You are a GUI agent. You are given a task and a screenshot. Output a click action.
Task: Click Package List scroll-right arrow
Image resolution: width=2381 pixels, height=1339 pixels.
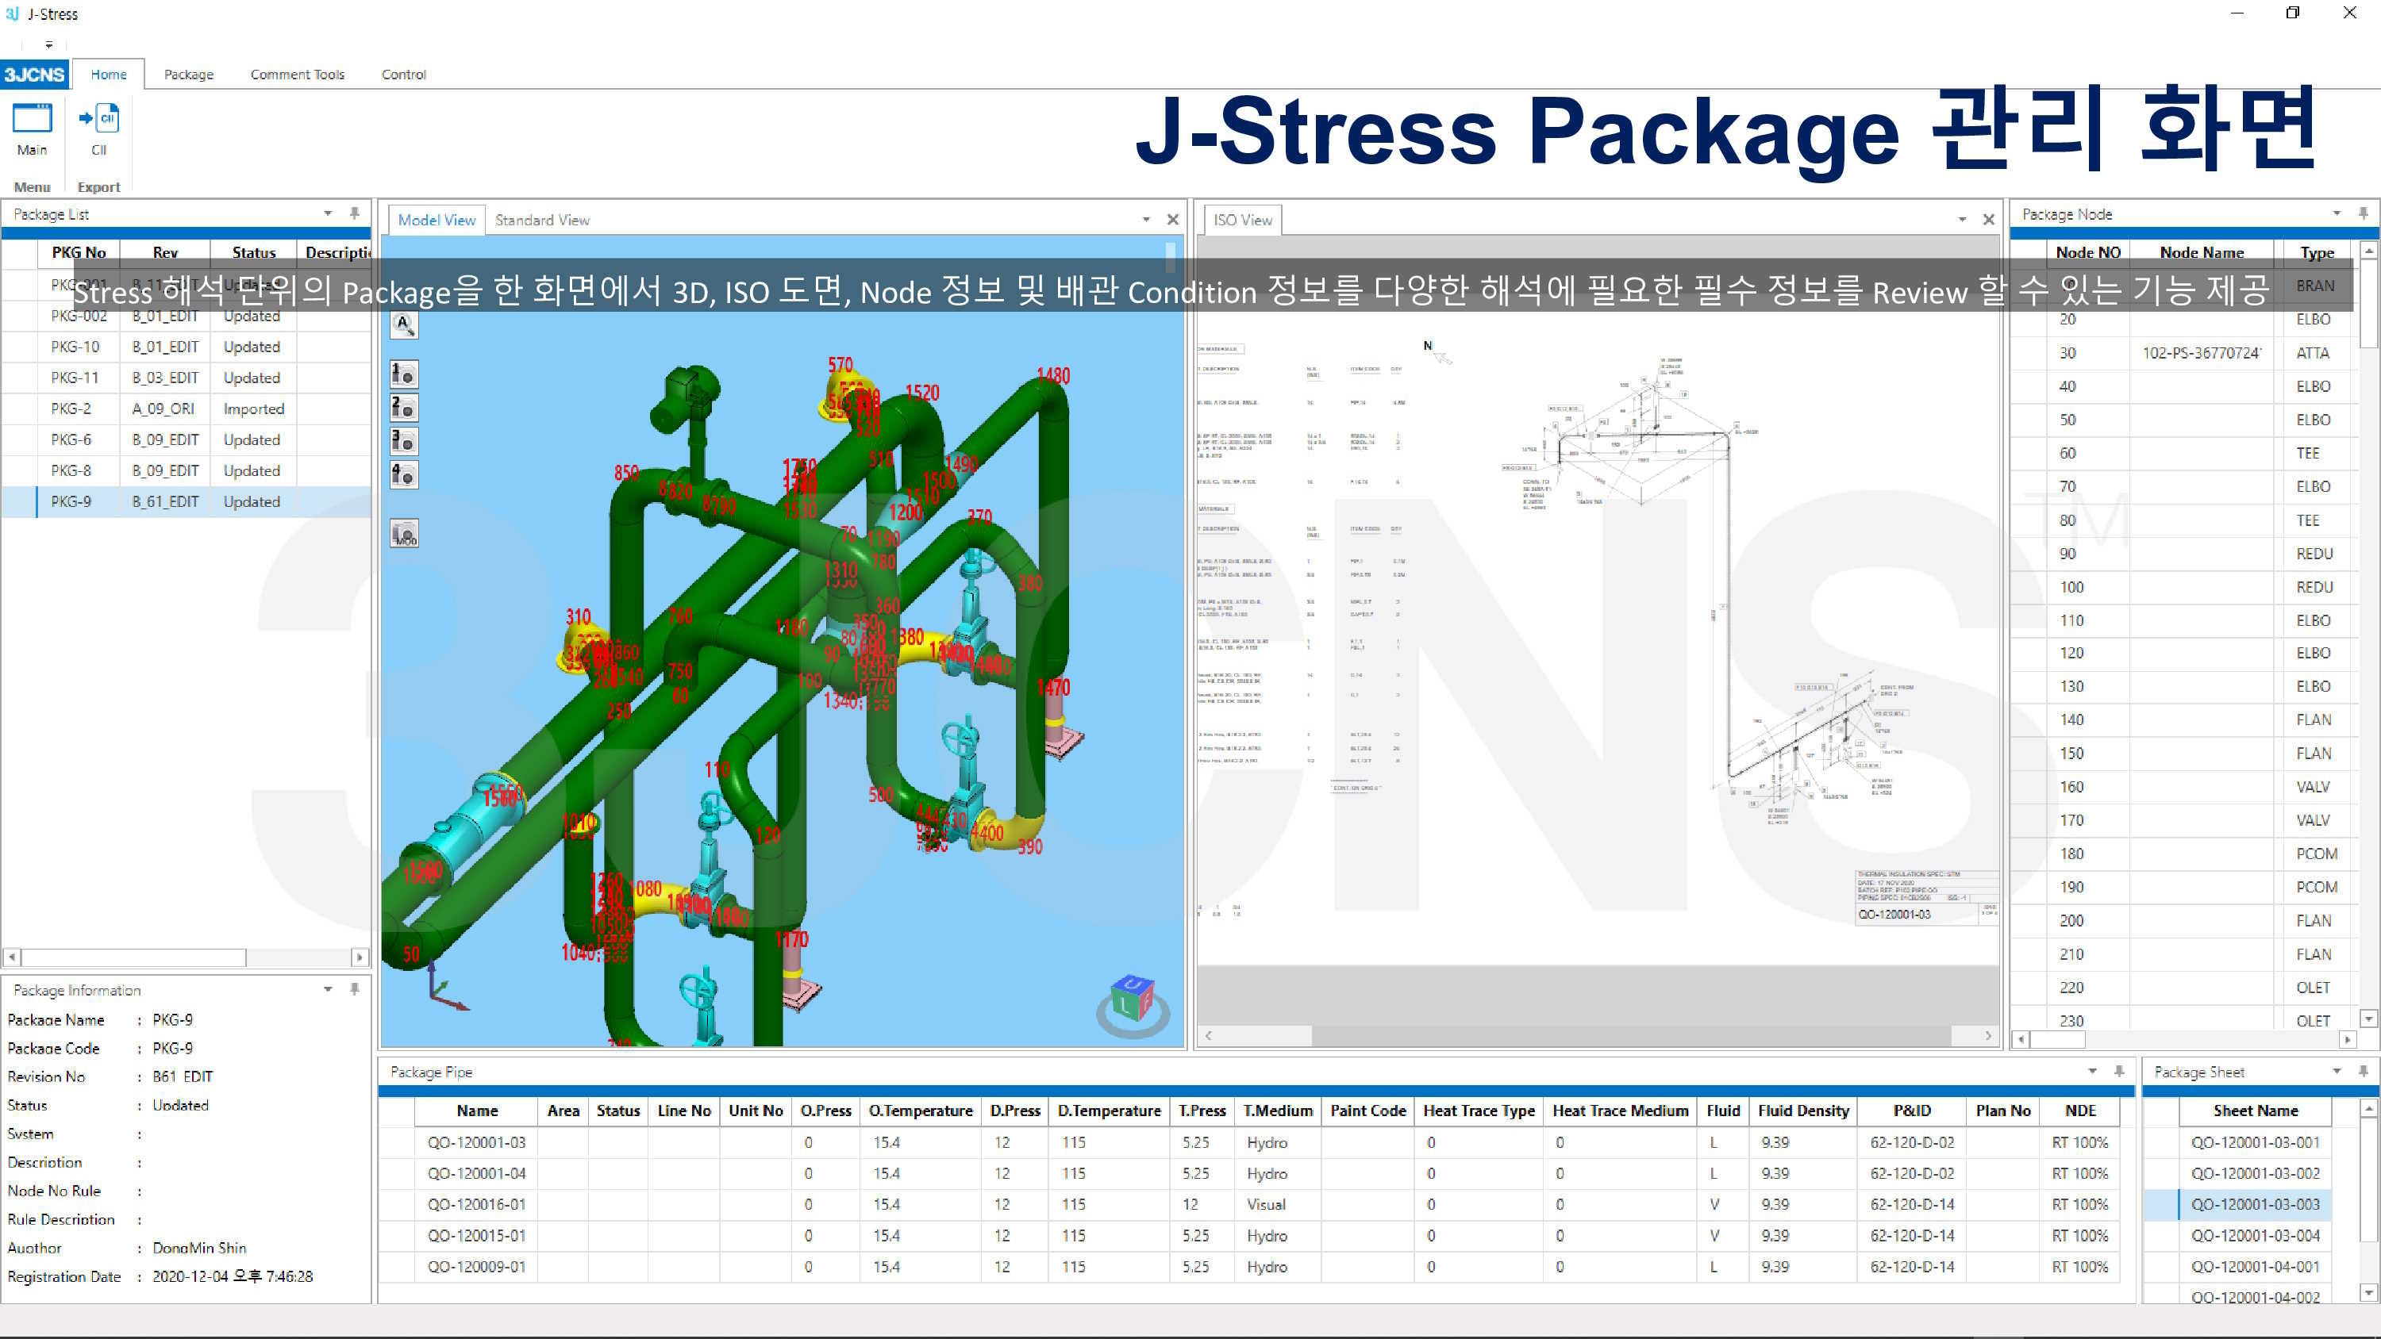click(360, 957)
